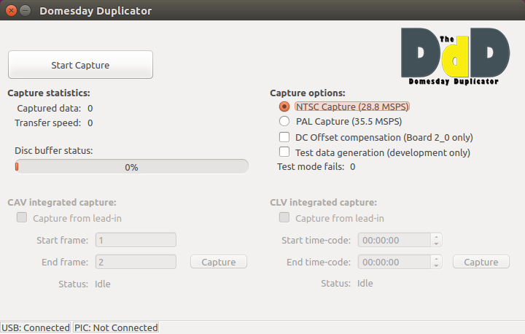Click the Disc buffer status progress bar
Screen dimensions: 525x334
131,166
